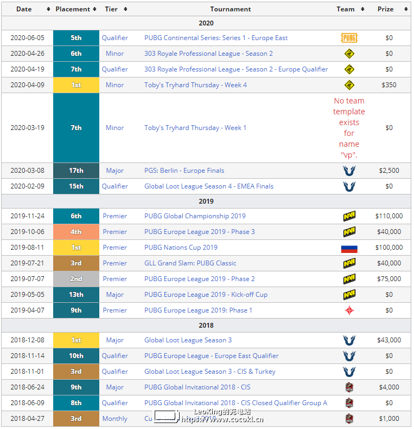Open the CIS Closed Qualifier Group A link
This screenshot has width=414, height=429.
(x=235, y=403)
